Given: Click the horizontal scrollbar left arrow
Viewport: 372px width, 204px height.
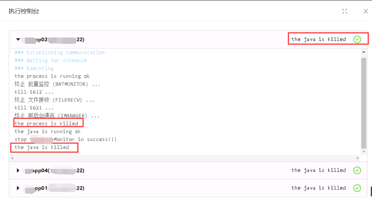Looking at the screenshot, I should 12,159.
